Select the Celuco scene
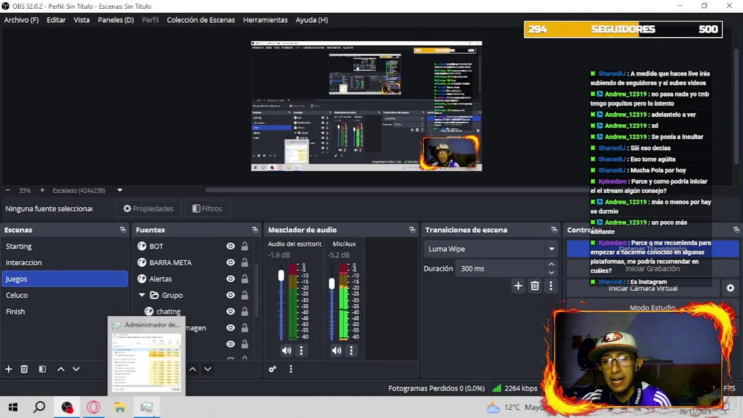Screen dimensions: 743x418 click(65, 295)
